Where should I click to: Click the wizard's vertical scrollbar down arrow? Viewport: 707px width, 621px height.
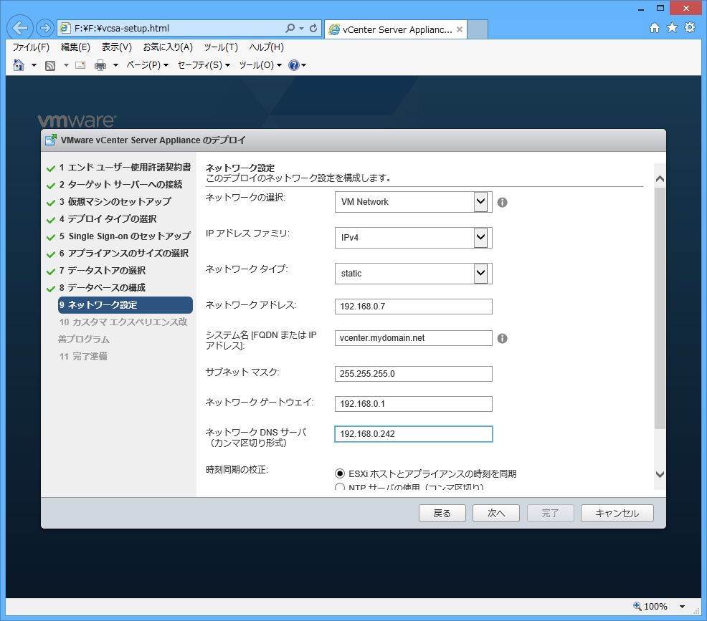click(660, 474)
